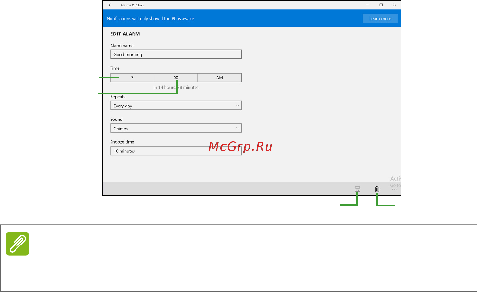Click the 'In 14 hours, 38 minutes' text
Screen dimensions: 477x292
pyautogui.click(x=176, y=87)
